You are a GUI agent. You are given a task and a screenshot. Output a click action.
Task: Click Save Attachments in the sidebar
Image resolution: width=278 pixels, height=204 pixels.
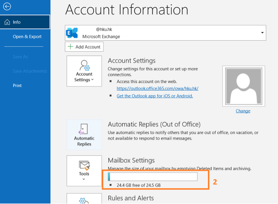(x=30, y=71)
